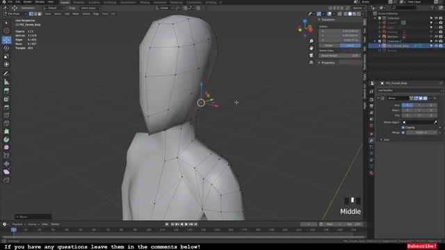
Task: Click the viewport zoom magnifier icon
Action: (311, 41)
